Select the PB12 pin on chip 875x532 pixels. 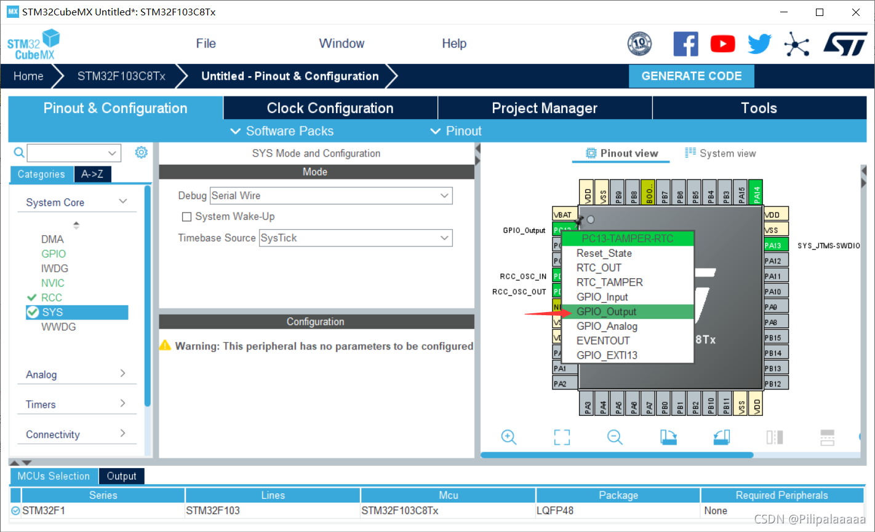[776, 383]
